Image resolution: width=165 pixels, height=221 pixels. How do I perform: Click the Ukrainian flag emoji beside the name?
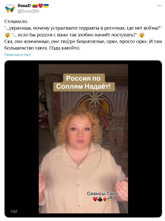[x=46, y=6]
